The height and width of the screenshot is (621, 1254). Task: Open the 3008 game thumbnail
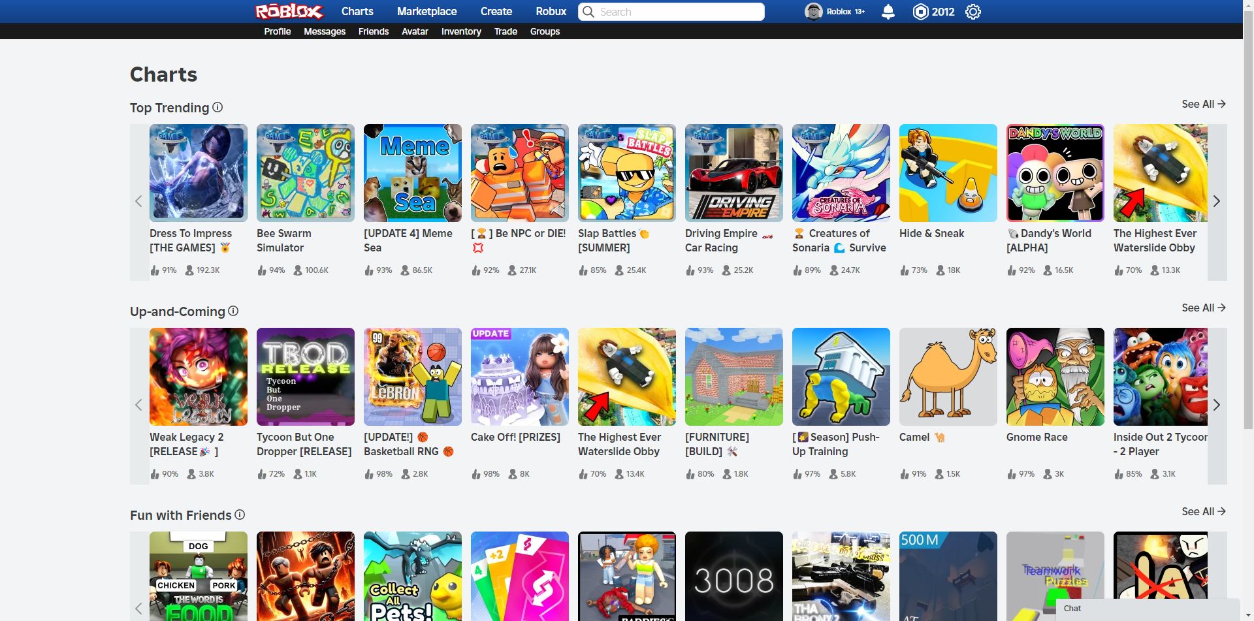pyautogui.click(x=734, y=576)
